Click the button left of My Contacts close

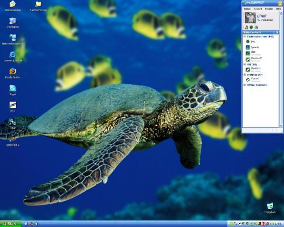point(274,32)
